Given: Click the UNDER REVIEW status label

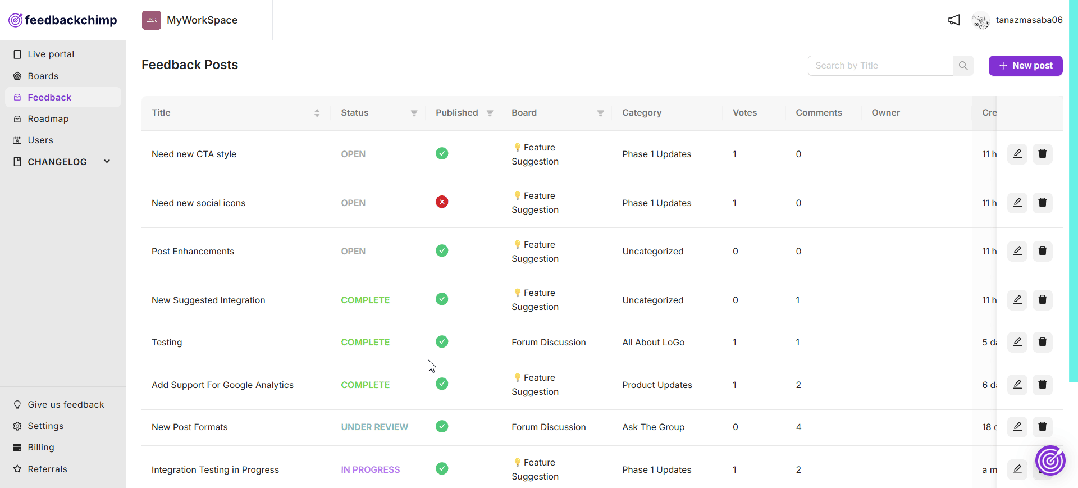Looking at the screenshot, I should click(374, 427).
